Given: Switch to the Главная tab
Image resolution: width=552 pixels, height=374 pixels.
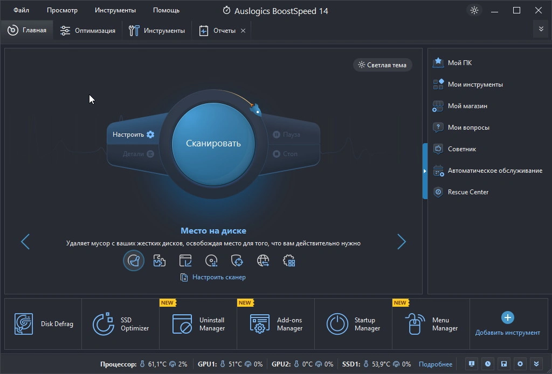Looking at the screenshot, I should pyautogui.click(x=27, y=30).
